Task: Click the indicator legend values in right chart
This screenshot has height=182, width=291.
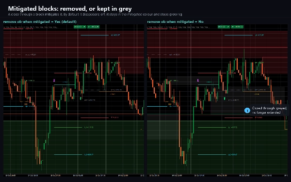Action: tap(178, 27)
